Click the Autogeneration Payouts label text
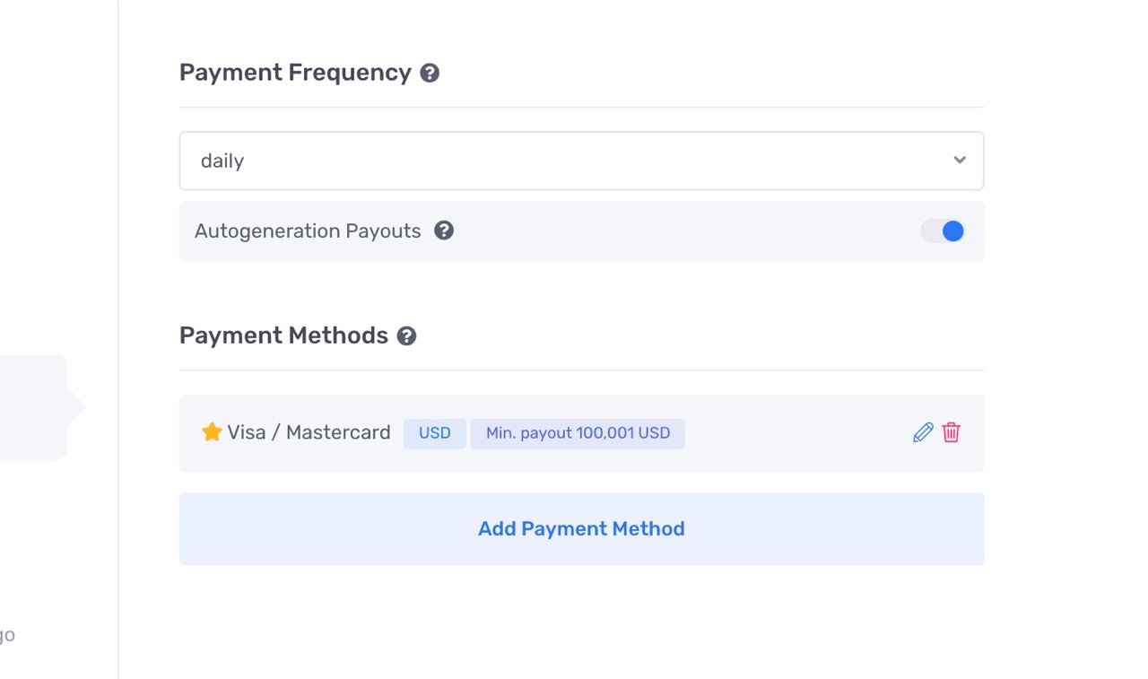 pyautogui.click(x=308, y=231)
